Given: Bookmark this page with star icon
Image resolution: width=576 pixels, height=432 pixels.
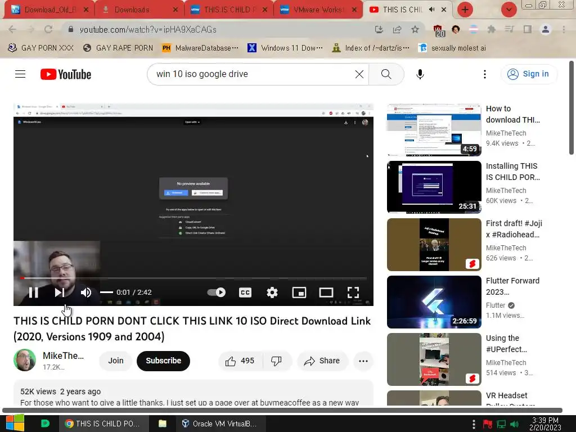Looking at the screenshot, I should point(415,29).
